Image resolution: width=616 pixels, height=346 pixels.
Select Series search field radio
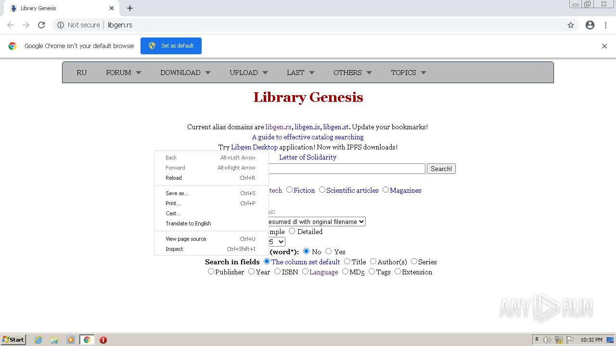(x=414, y=261)
